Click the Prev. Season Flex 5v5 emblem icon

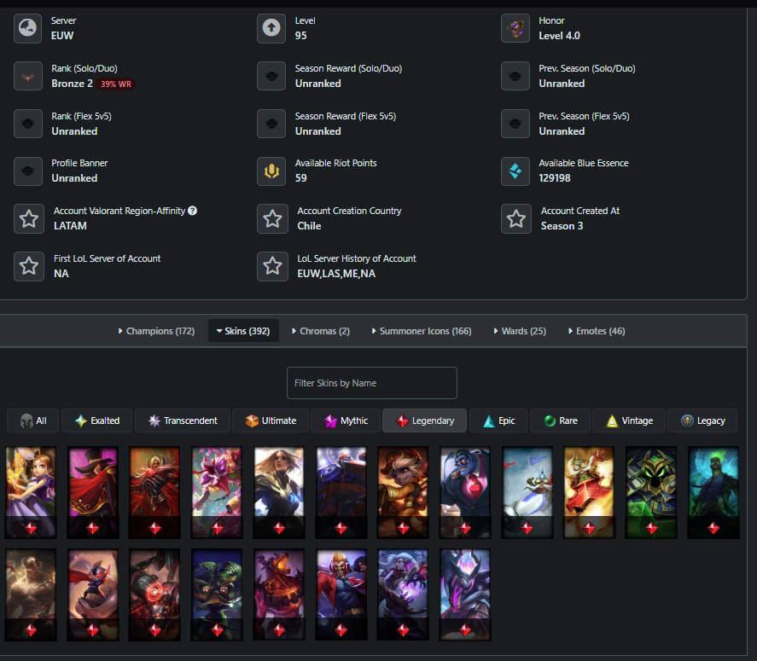(515, 124)
